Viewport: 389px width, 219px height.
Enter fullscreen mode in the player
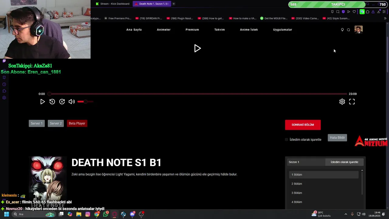[352, 102]
